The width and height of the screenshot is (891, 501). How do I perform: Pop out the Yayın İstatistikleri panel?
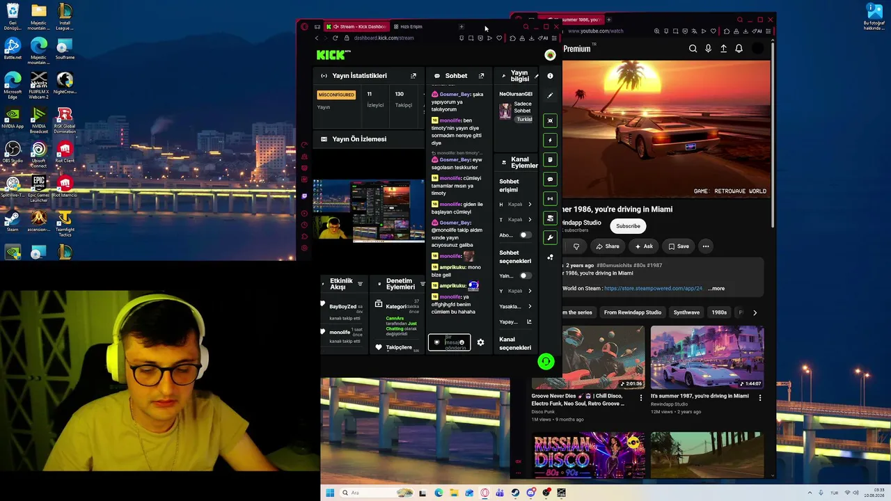(413, 76)
